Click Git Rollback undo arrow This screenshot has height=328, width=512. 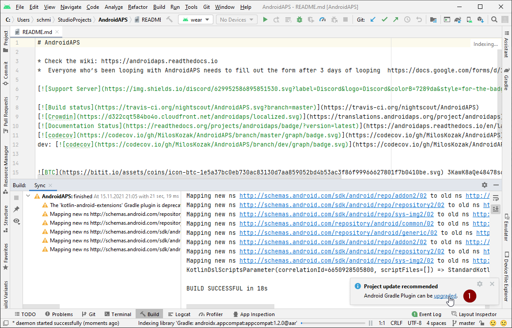click(419, 19)
